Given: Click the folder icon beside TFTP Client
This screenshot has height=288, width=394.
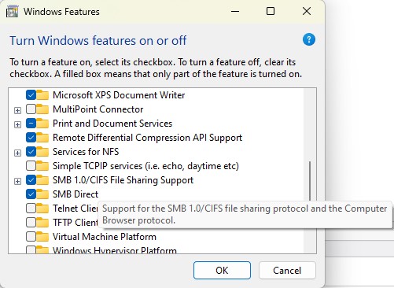Looking at the screenshot, I should pos(42,223).
